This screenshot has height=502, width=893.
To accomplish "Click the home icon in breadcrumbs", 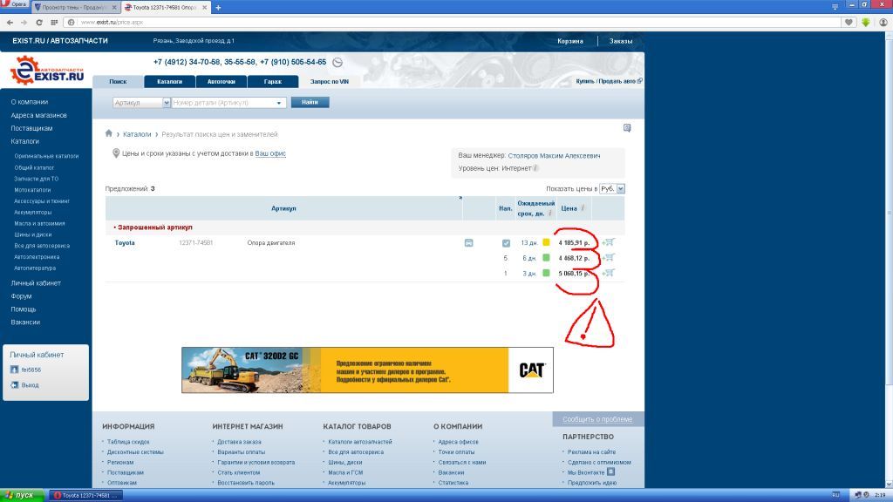I will [109, 134].
